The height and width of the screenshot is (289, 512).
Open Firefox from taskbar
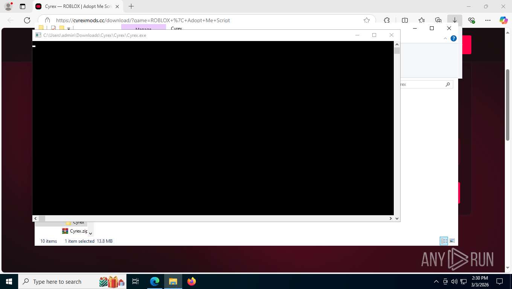[192, 281]
